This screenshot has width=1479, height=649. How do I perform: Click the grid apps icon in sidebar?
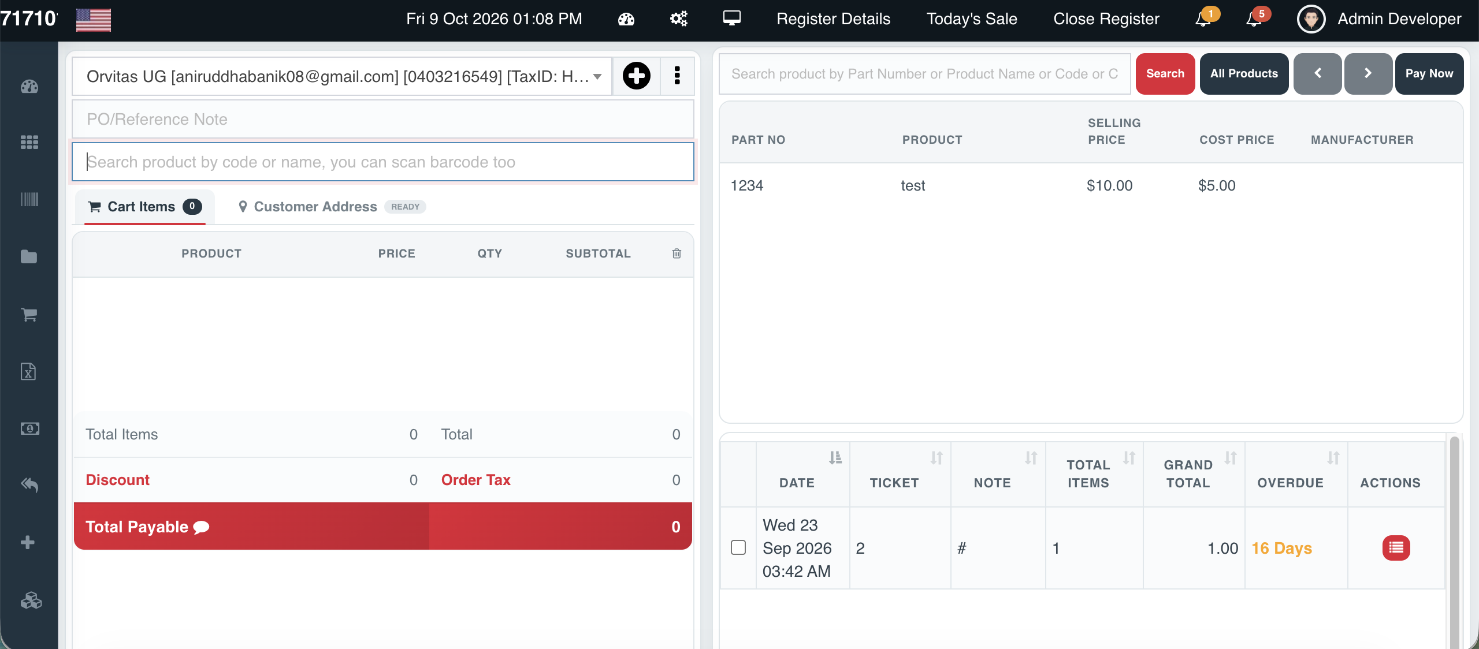tap(29, 142)
